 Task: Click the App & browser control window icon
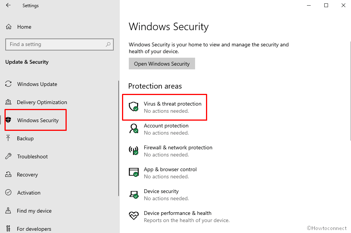click(134, 172)
